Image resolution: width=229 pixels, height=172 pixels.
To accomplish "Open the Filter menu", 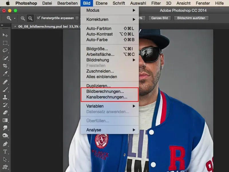I will coord(156,3).
